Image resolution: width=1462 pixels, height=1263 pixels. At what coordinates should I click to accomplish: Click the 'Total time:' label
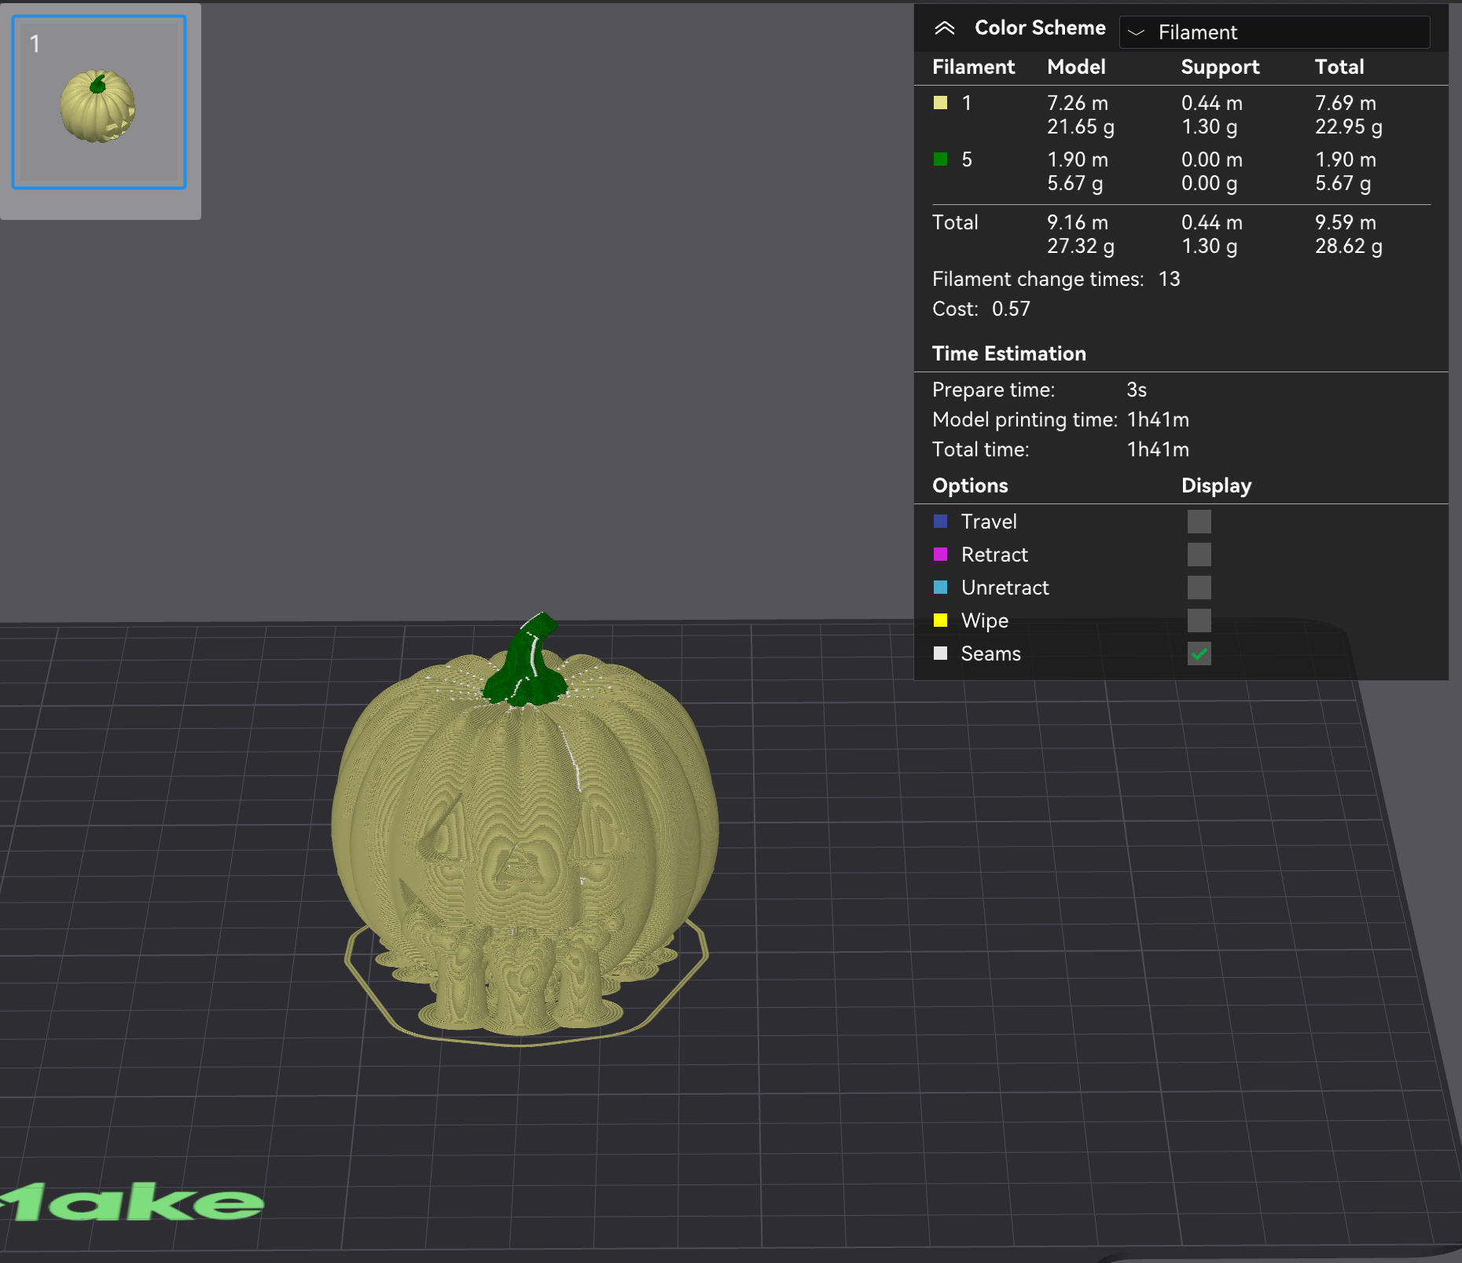[980, 449]
